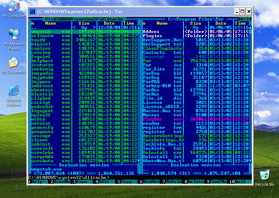Click right panel Date column header
279x198 pixels.
(221, 23)
